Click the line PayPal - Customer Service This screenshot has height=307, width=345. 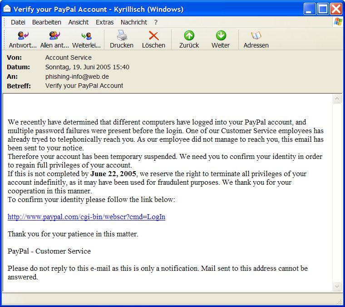click(x=49, y=251)
